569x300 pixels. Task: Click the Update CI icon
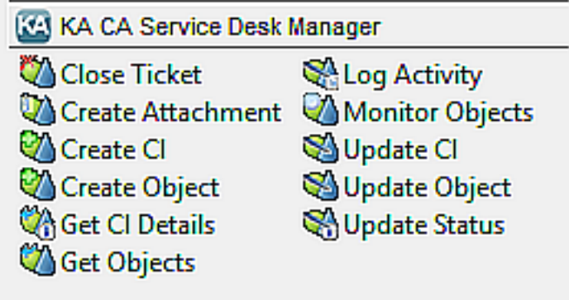pos(321,147)
